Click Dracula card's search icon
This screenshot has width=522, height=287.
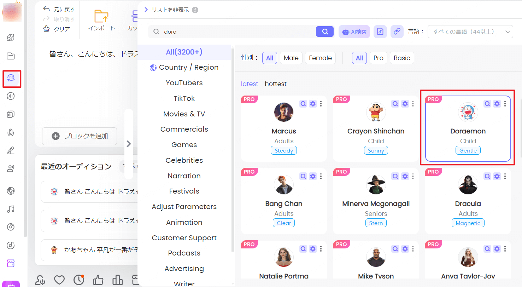coord(487,176)
